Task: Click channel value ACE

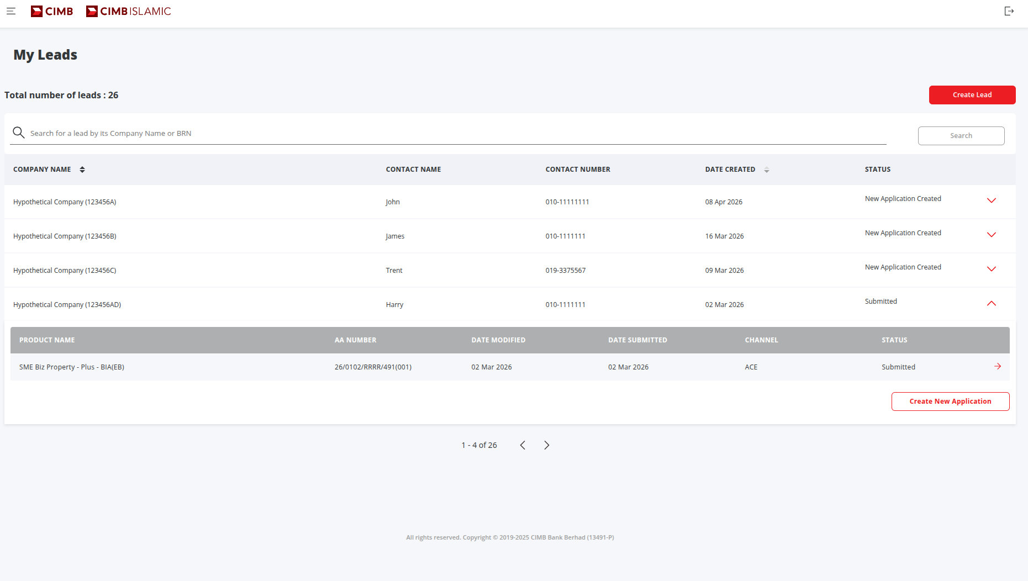Action: (751, 367)
